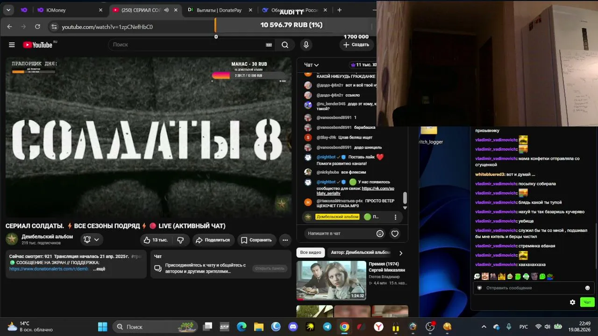Click the stream chat field Отправить сообщение
Screen dimensions: 598x336
pos(533,288)
